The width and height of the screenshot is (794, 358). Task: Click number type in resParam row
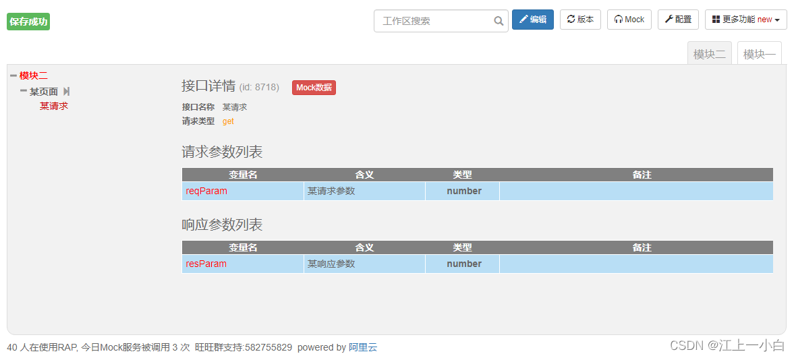pyautogui.click(x=464, y=264)
